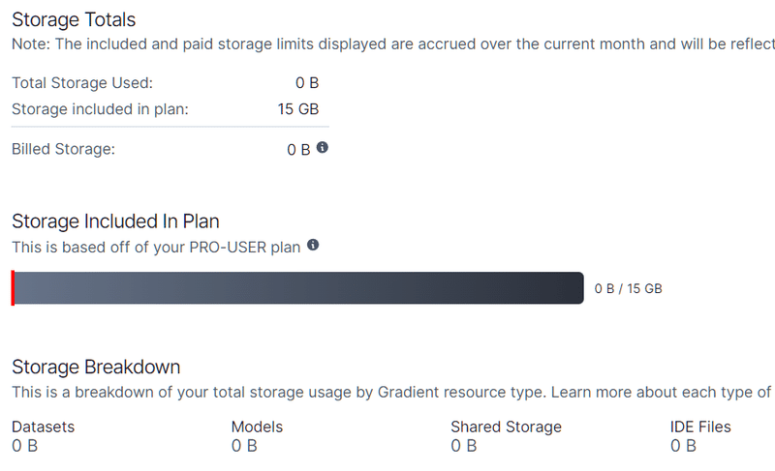Click the "0 B / 15 GB" usage text
The width and height of the screenshot is (775, 471).
(x=628, y=288)
